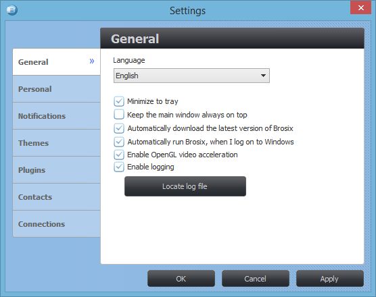The width and height of the screenshot is (376, 297).
Task: Disable Minimize to tray checkbox
Action: point(119,101)
